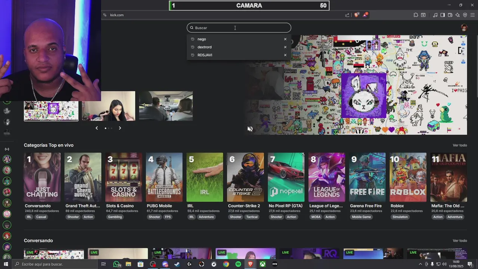
Task: Click the 'Tactical' tag under Counter-Strike 2
Action: tap(252, 217)
